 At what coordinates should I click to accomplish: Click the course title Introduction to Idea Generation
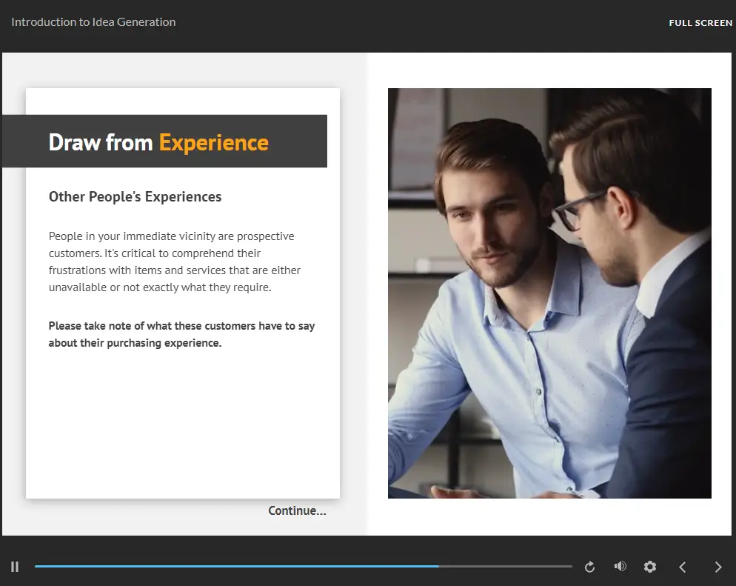(93, 22)
